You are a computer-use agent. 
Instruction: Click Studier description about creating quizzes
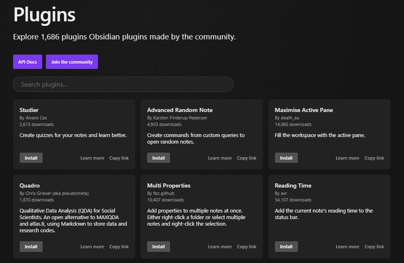[x=73, y=135]
